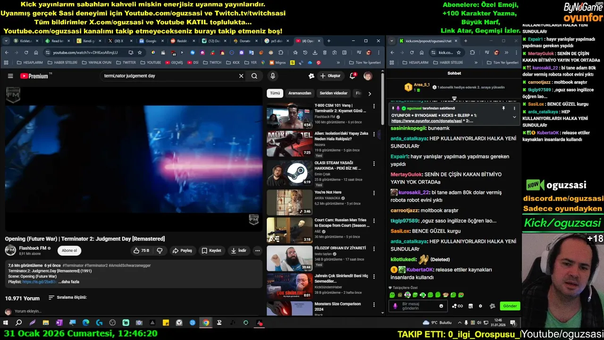This screenshot has width=604, height=340.
Task: Collapse the gift leaderboard handle
Action: [x=454, y=98]
